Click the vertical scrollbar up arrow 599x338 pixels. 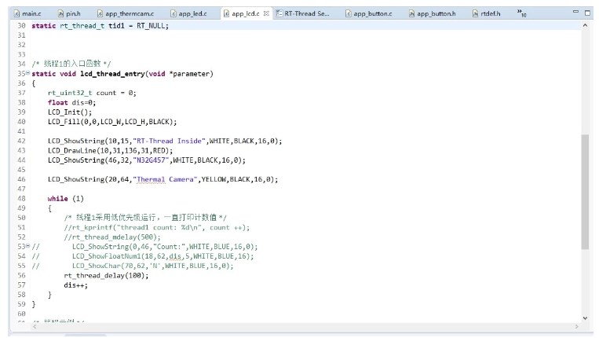[x=585, y=26]
